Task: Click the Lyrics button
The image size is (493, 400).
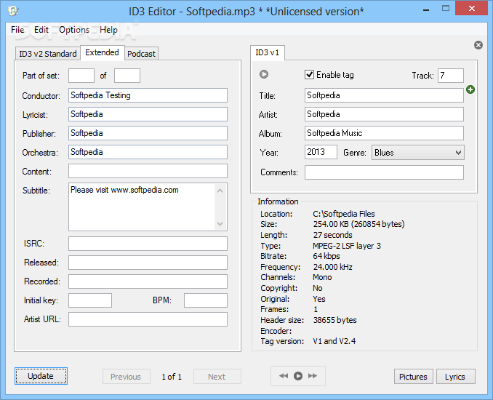Action: point(456,377)
